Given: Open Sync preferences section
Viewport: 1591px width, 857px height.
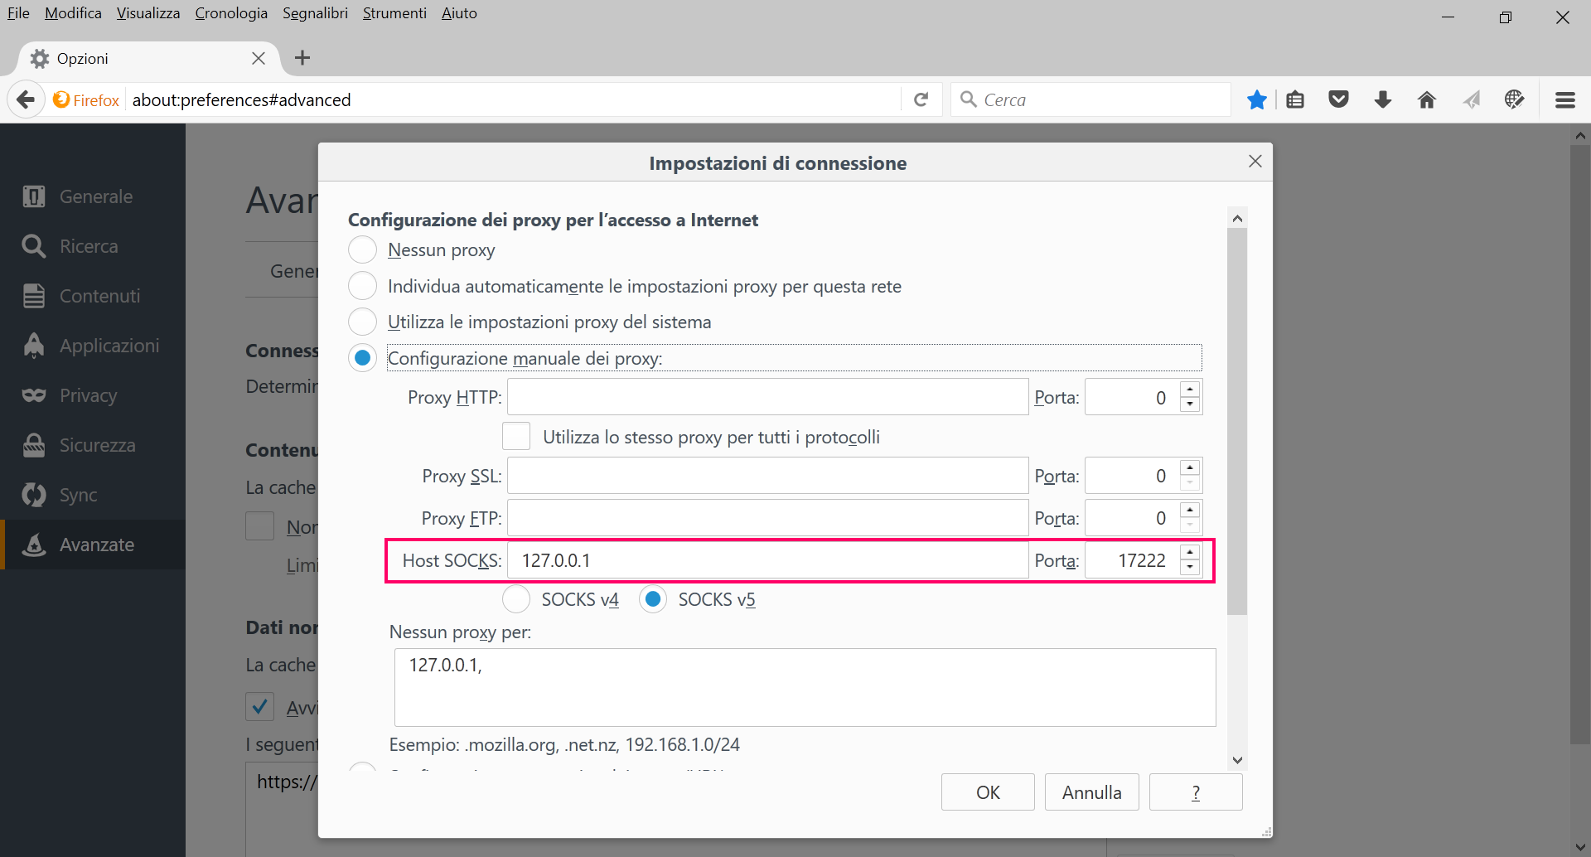Looking at the screenshot, I should point(93,495).
